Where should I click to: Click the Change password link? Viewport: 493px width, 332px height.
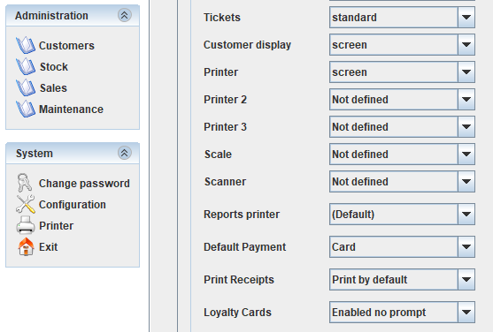[84, 184]
